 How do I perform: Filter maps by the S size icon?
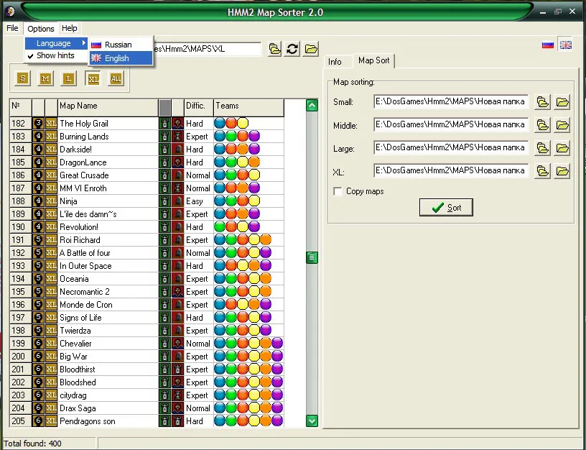coord(23,78)
